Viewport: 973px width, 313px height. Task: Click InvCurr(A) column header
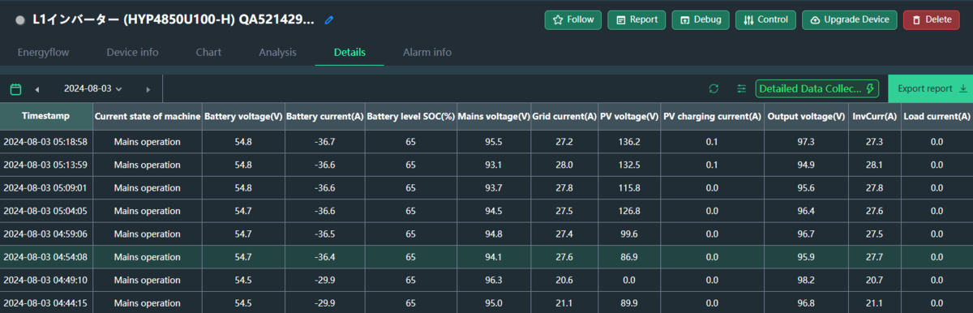click(874, 117)
